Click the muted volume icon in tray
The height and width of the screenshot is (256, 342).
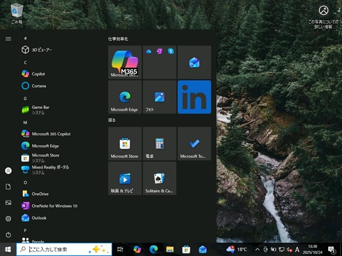point(290,249)
